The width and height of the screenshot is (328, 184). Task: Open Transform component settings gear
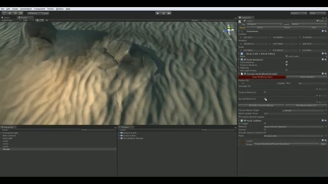326,31
